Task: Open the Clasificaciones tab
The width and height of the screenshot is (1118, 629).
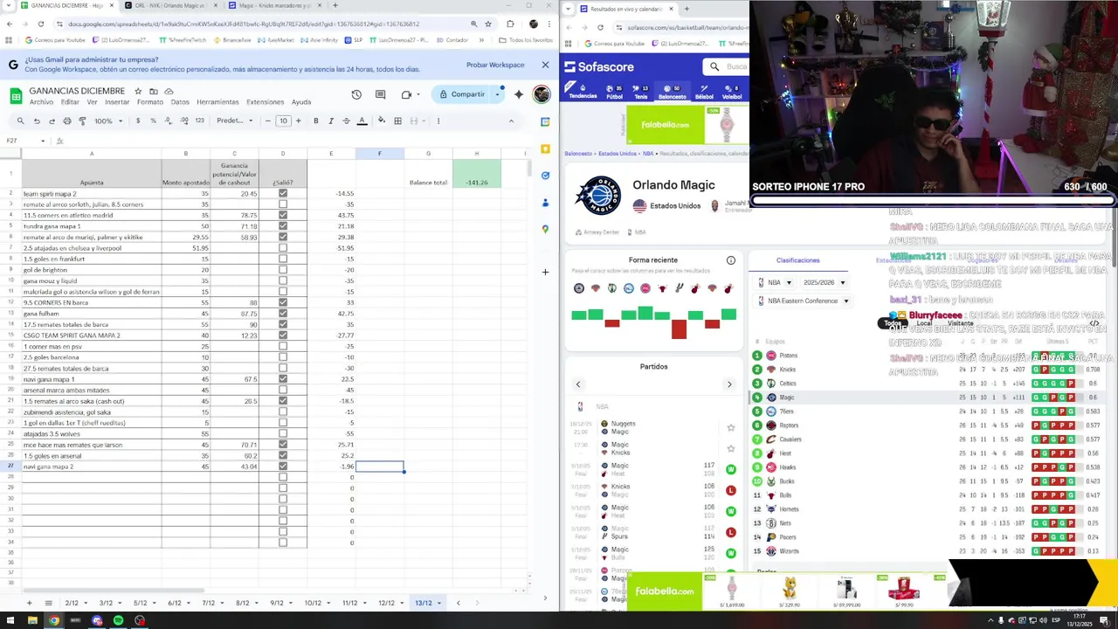Action: click(x=798, y=260)
